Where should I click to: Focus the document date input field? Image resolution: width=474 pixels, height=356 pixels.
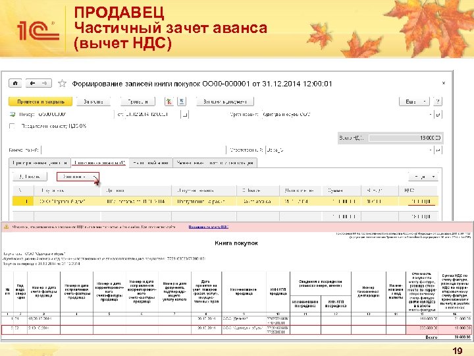point(152,115)
